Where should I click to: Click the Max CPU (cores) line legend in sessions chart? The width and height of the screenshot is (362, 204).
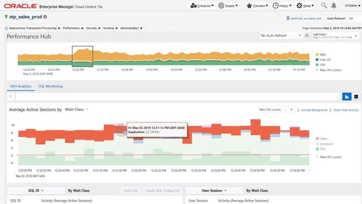click(329, 157)
